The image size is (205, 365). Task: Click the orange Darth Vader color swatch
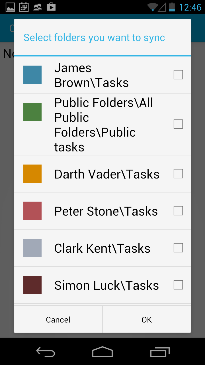[x=32, y=174]
